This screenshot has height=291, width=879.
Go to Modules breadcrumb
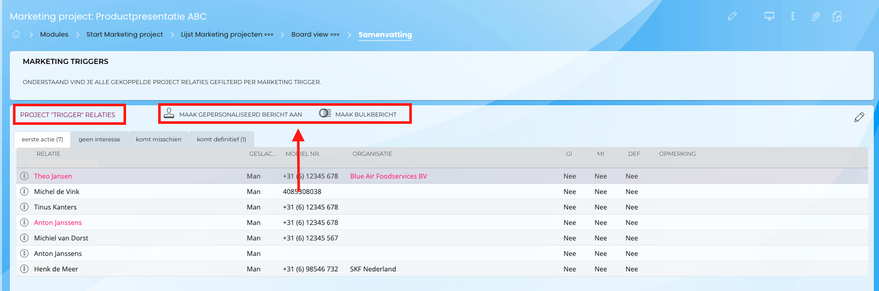click(54, 34)
